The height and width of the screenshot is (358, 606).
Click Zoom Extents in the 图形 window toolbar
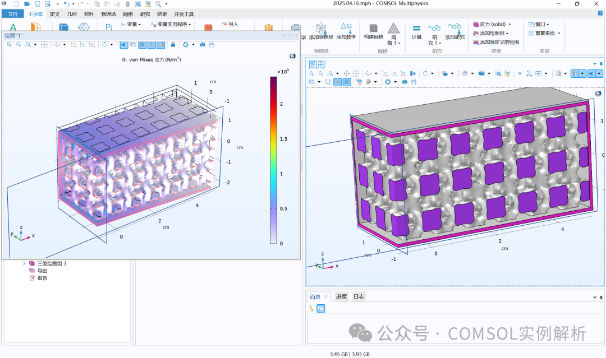(x=356, y=73)
